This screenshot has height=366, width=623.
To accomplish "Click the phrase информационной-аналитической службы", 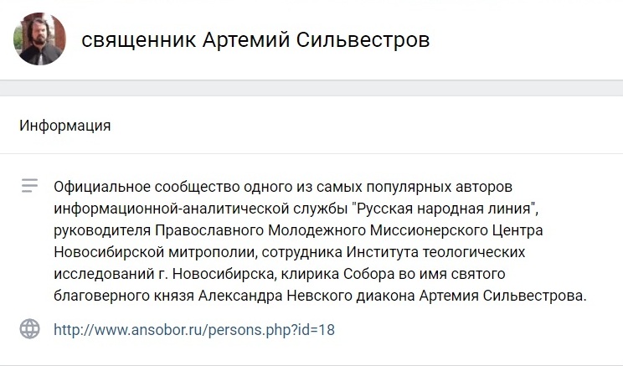I will [x=201, y=209].
